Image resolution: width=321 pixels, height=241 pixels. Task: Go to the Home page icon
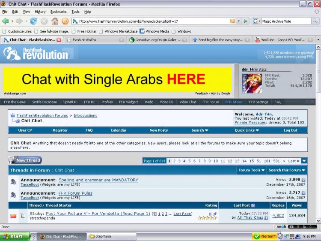pos(55,21)
